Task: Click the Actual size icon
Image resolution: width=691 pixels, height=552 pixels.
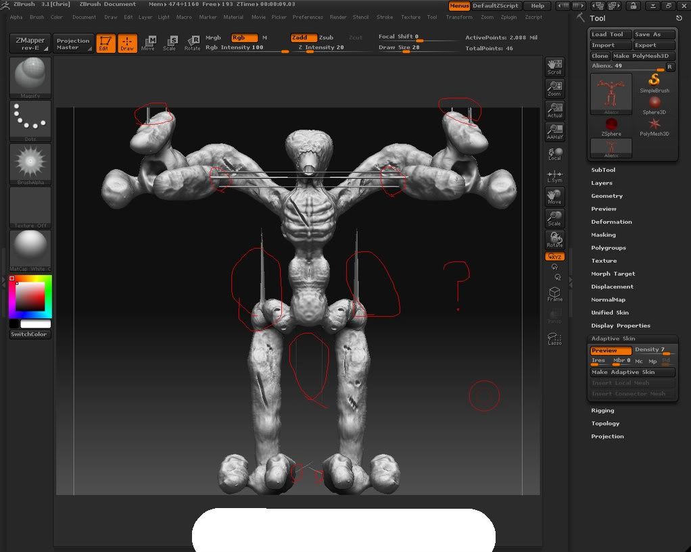Action: click(x=554, y=110)
